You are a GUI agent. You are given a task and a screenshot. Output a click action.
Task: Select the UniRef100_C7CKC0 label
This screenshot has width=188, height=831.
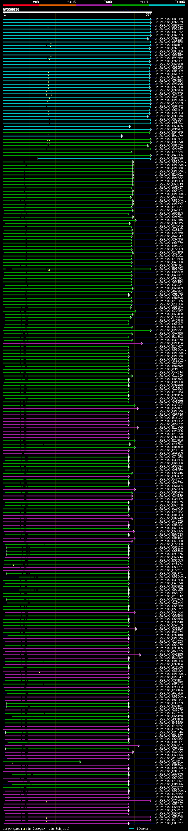point(169,800)
